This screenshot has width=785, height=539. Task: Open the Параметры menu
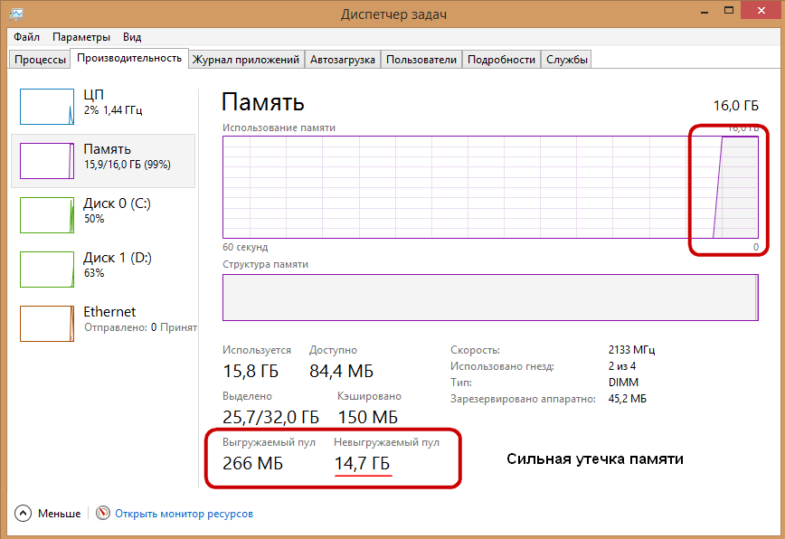coord(81,37)
